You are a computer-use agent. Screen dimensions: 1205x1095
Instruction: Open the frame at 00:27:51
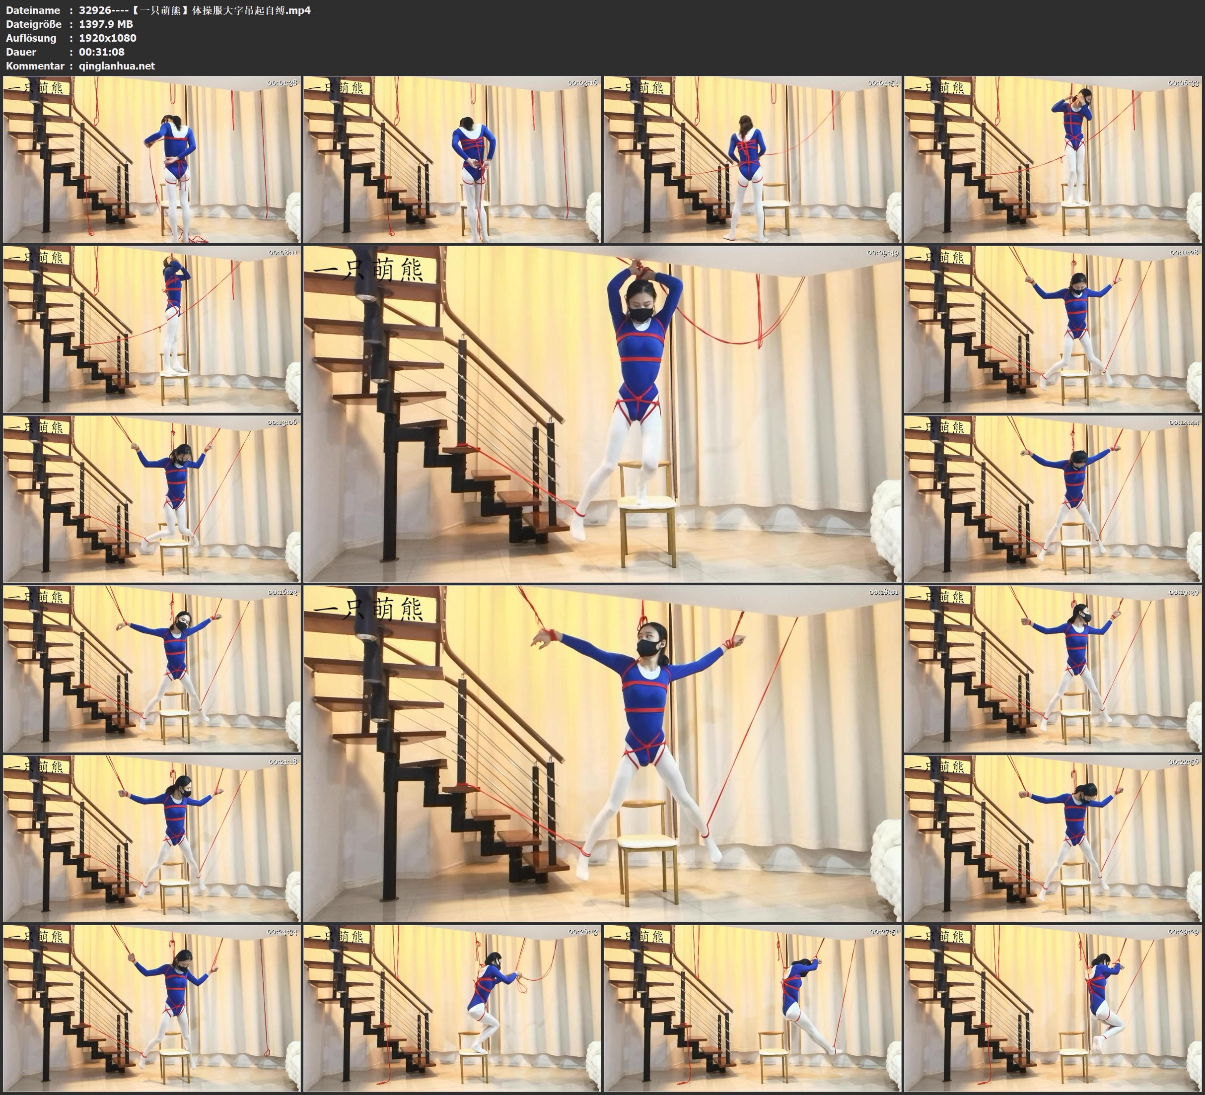pyautogui.click(x=752, y=1008)
